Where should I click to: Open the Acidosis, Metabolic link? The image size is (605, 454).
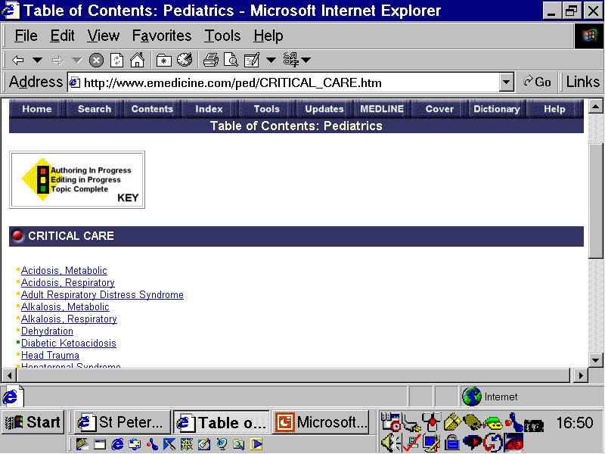(x=64, y=271)
